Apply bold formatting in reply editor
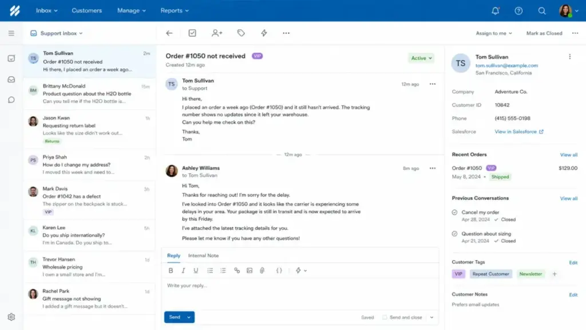 (x=171, y=270)
